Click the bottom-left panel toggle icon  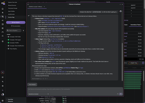[x=3, y=101]
